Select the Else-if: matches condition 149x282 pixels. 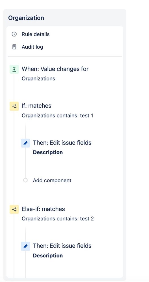[x=43, y=209]
